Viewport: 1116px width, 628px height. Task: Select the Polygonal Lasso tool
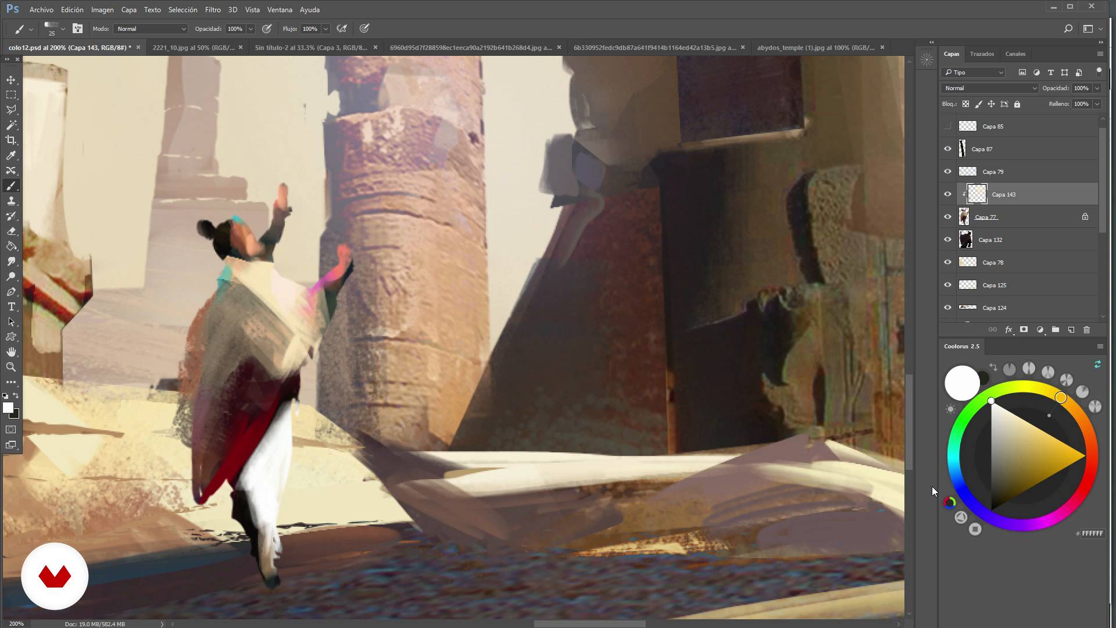11,110
